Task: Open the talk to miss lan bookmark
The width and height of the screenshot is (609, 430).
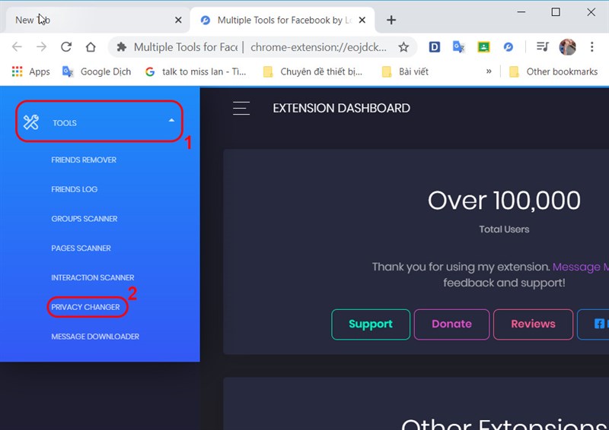Action: pos(196,71)
